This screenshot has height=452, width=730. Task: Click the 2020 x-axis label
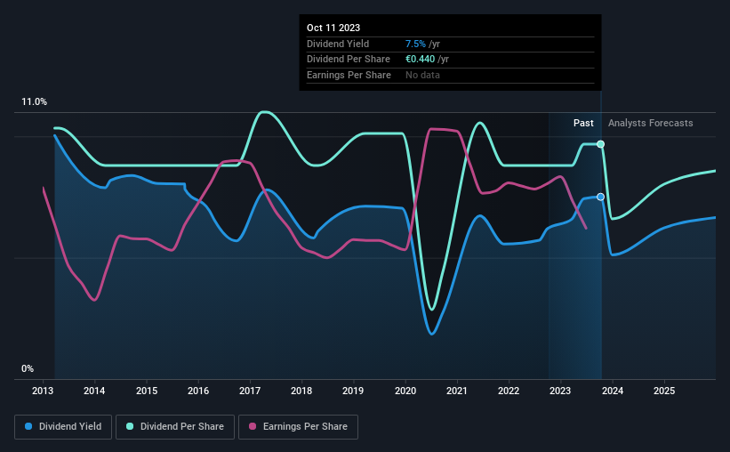tap(405, 391)
